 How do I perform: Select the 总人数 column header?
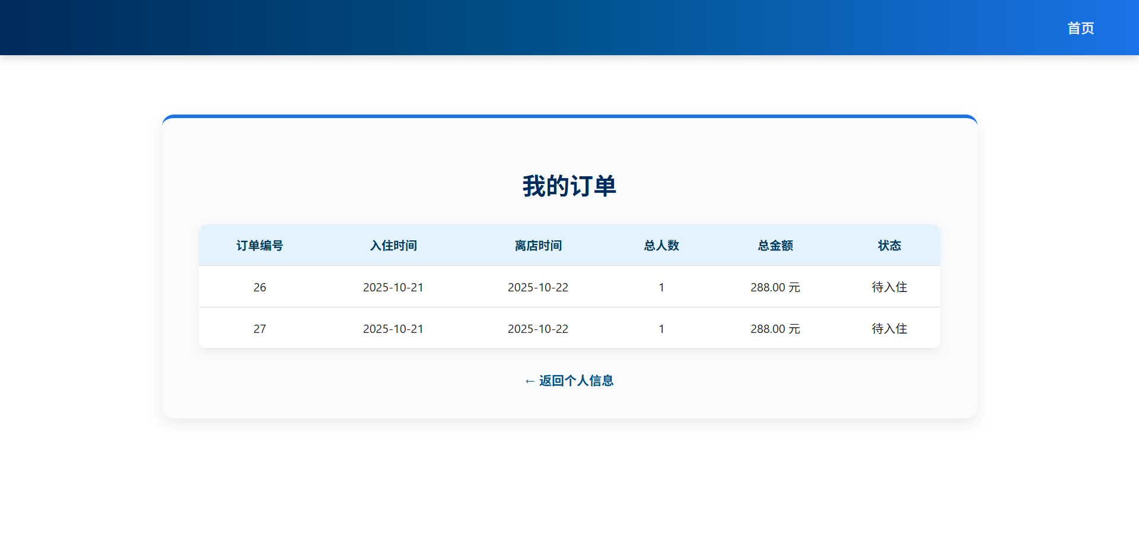point(661,245)
